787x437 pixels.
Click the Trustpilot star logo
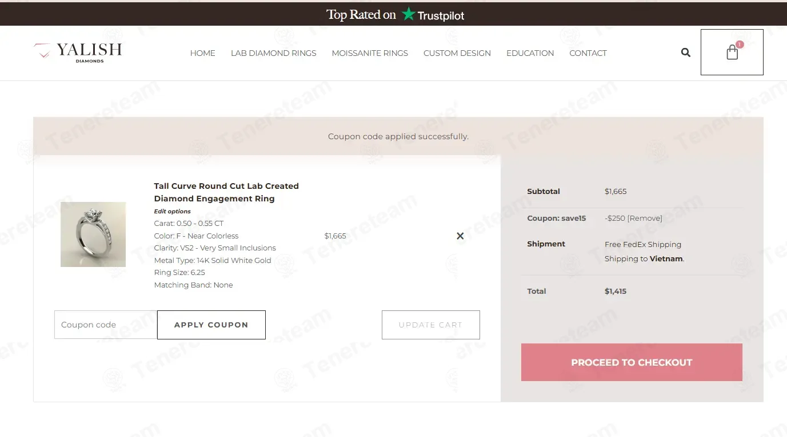[x=408, y=14]
